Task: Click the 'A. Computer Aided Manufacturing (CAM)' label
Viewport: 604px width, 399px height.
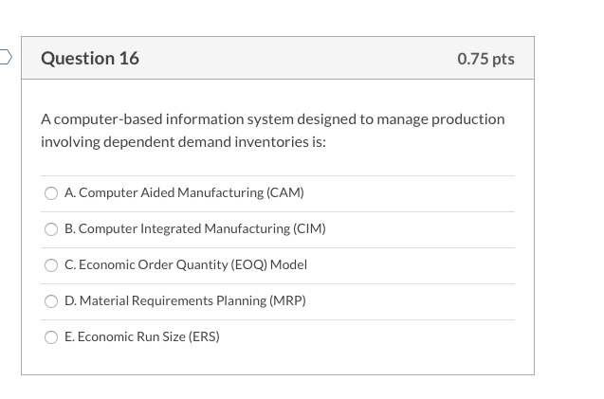Action: 184,193
